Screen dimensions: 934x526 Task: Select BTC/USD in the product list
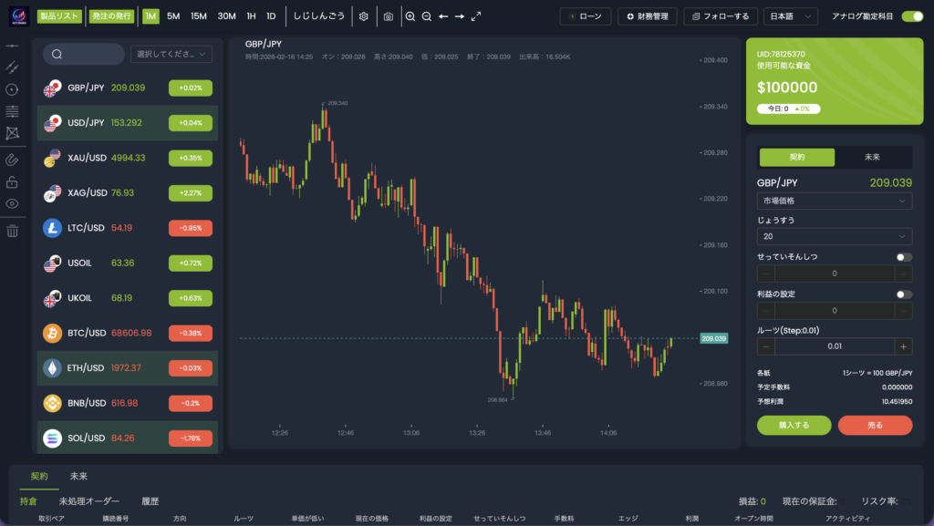click(x=127, y=333)
